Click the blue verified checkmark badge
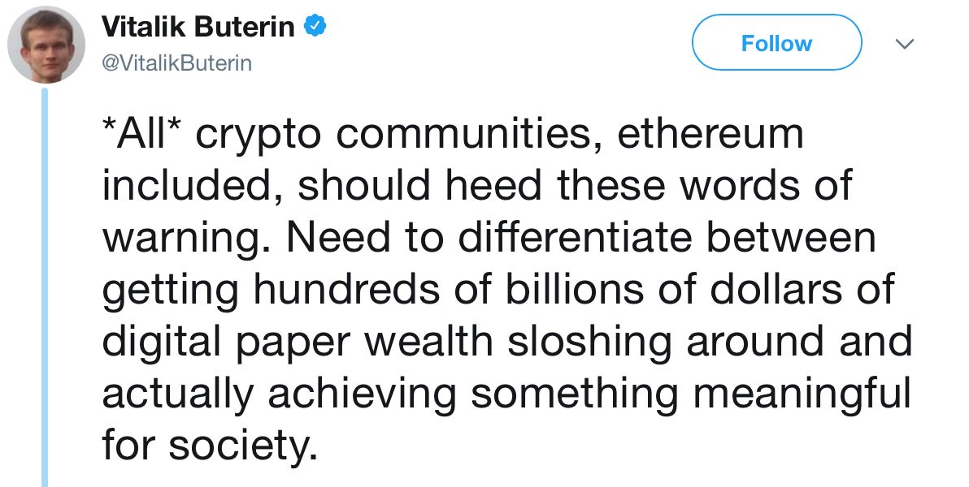 (315, 28)
